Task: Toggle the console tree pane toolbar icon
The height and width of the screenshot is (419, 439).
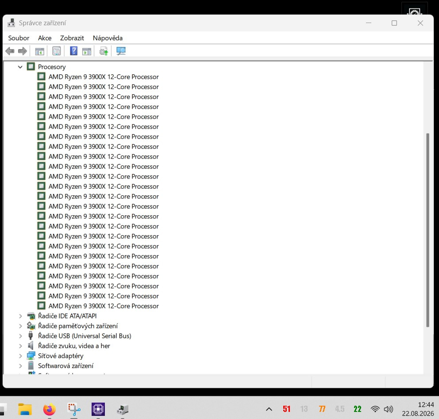Action: tap(39, 51)
